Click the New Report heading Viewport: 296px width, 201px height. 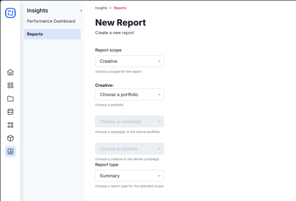[x=121, y=23]
